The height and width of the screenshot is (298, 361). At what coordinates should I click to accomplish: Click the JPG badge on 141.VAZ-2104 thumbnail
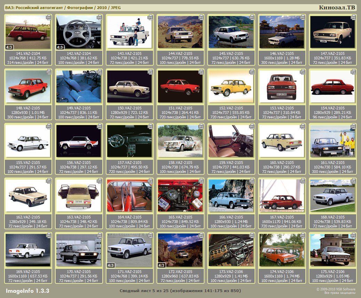(49, 17)
